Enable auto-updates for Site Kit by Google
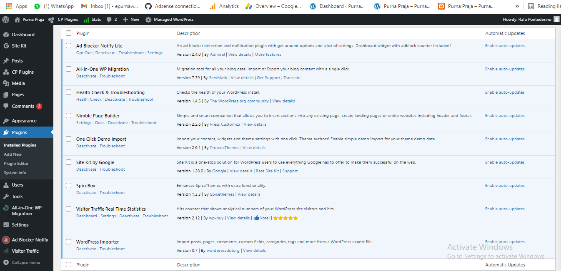The height and width of the screenshot is (271, 561). [x=505, y=162]
